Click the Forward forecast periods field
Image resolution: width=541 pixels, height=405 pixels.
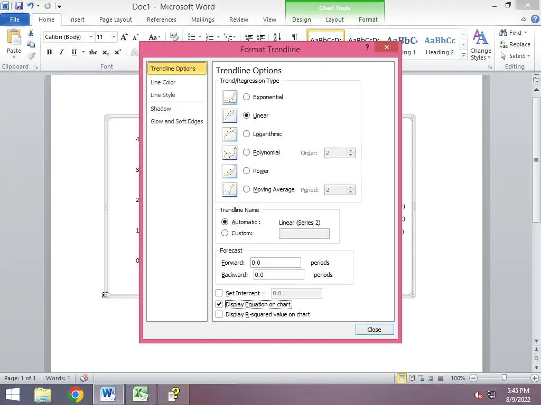(276, 263)
